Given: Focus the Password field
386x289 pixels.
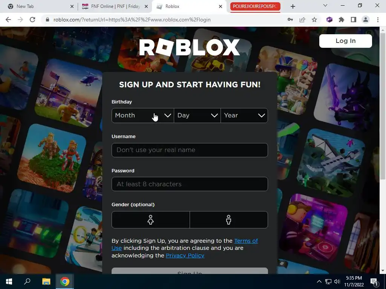Looking at the screenshot, I should (x=190, y=184).
